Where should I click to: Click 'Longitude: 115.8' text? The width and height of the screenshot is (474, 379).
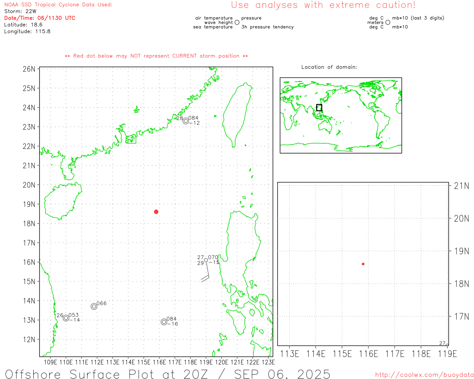point(27,31)
